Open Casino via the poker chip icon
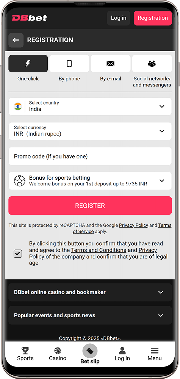 click(58, 351)
